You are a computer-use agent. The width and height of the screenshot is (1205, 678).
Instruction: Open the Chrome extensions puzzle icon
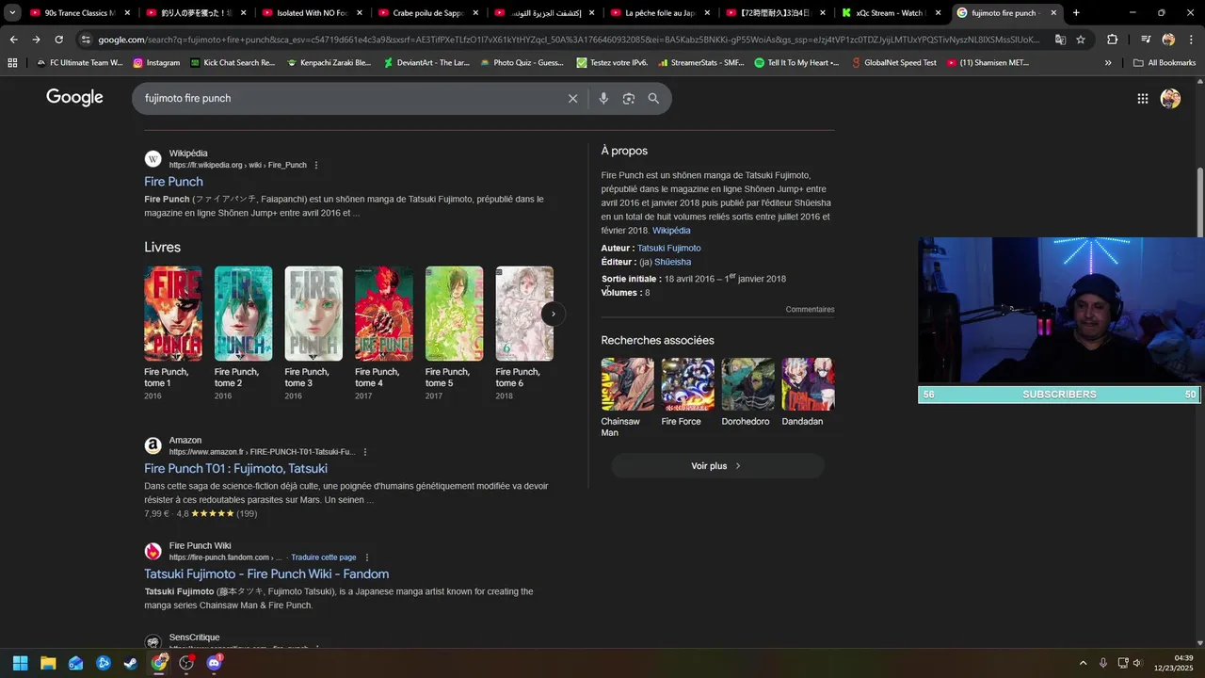(x=1112, y=40)
